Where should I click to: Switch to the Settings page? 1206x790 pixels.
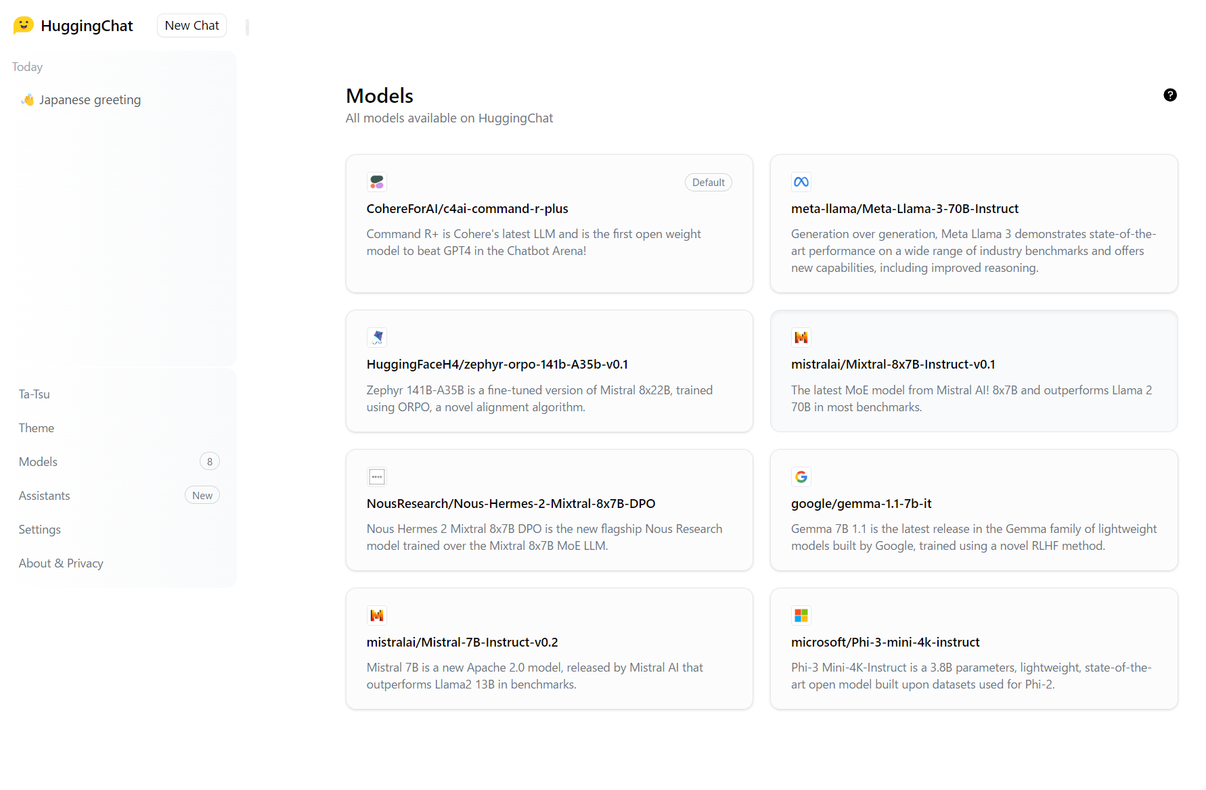pyautogui.click(x=39, y=529)
